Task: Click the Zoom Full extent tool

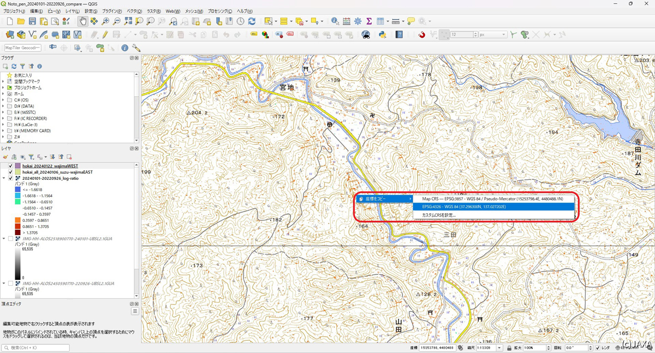Action: pos(128,21)
